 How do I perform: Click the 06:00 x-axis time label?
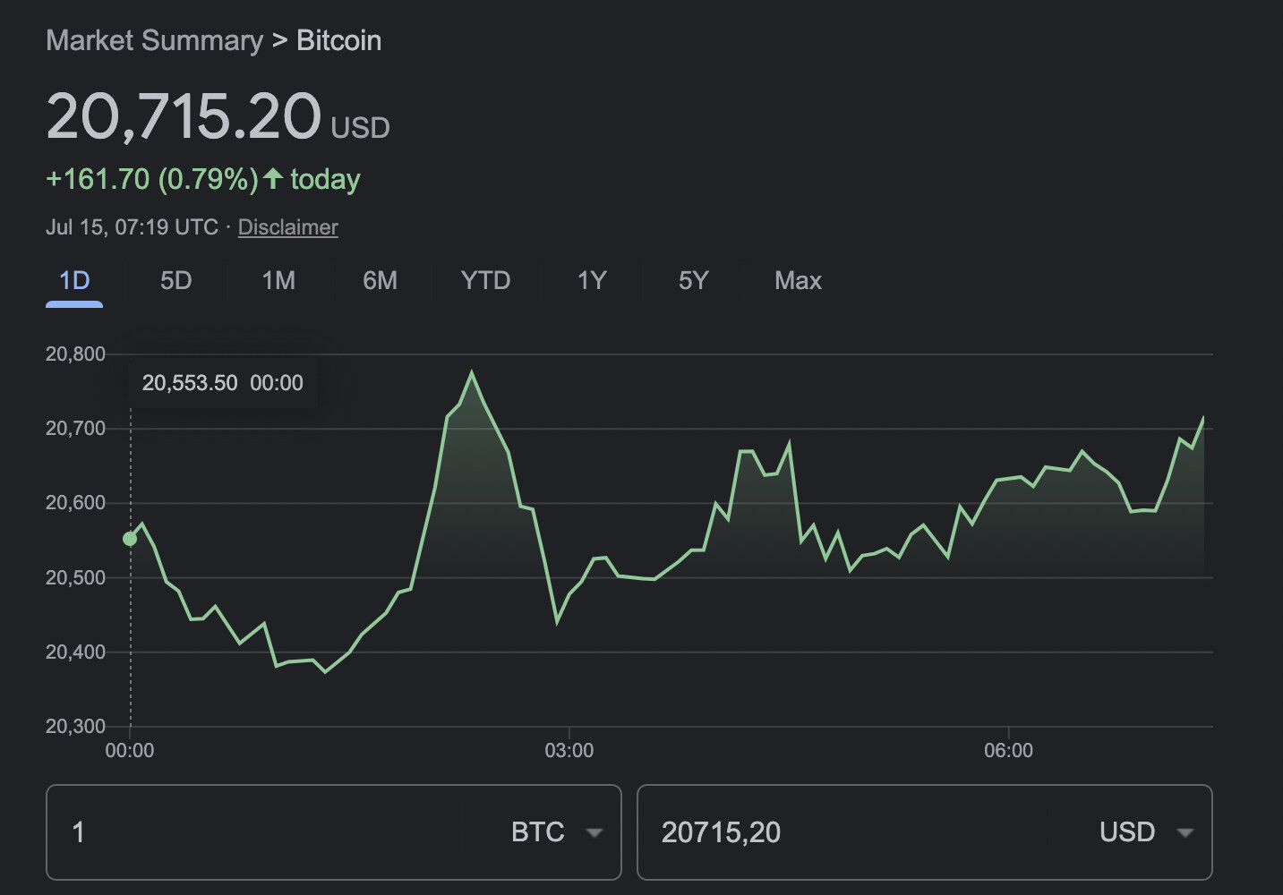(1008, 751)
